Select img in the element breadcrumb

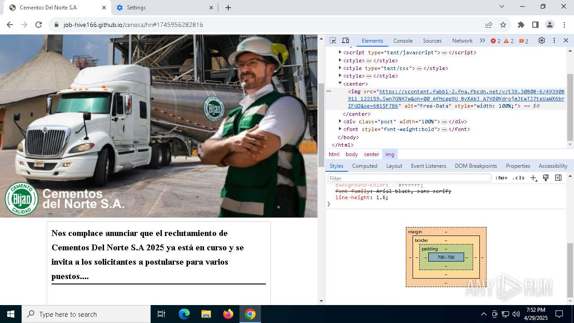tap(390, 154)
